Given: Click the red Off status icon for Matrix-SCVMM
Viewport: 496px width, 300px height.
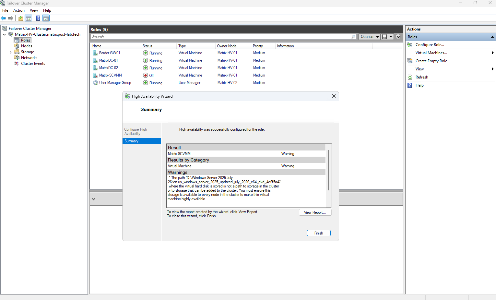Looking at the screenshot, I should point(146,75).
